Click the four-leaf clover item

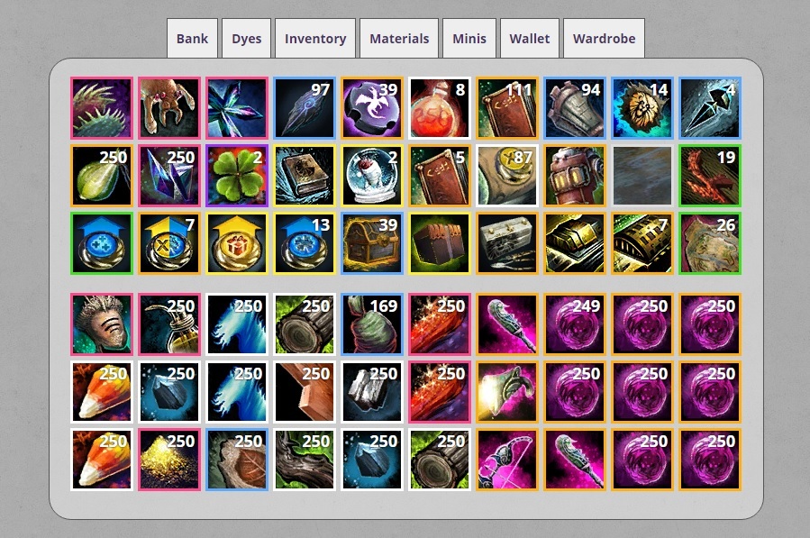pyautogui.click(x=237, y=176)
